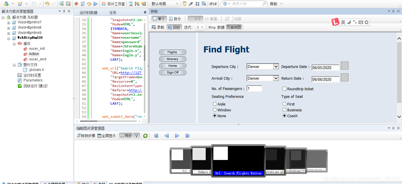Select the 拆分 split snapshot view
402x184 pixels.
point(175,19)
